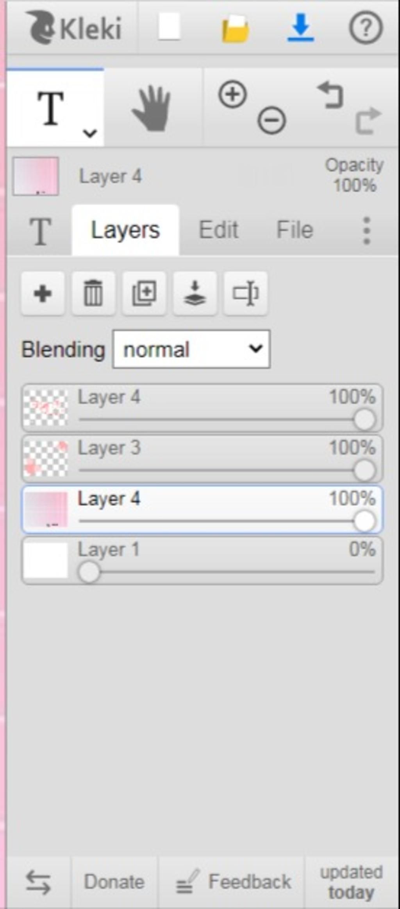
Task: Switch to the Edit tab
Action: 218,230
